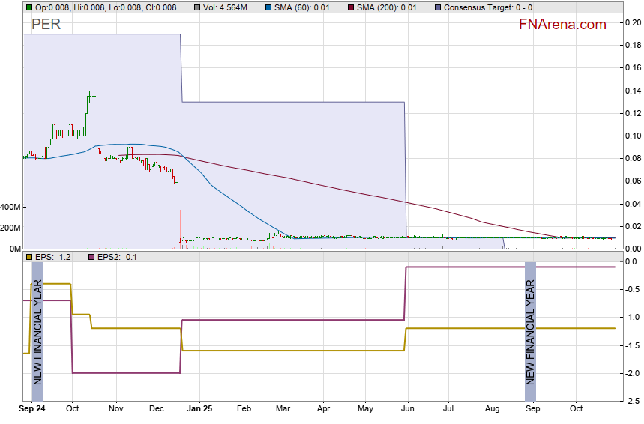The image size is (644, 424).
Task: Click the Consensus Target legend swatch
Action: pyautogui.click(x=438, y=7)
